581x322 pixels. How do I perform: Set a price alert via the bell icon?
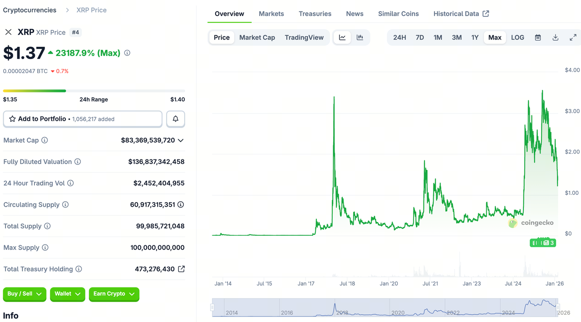coord(175,119)
